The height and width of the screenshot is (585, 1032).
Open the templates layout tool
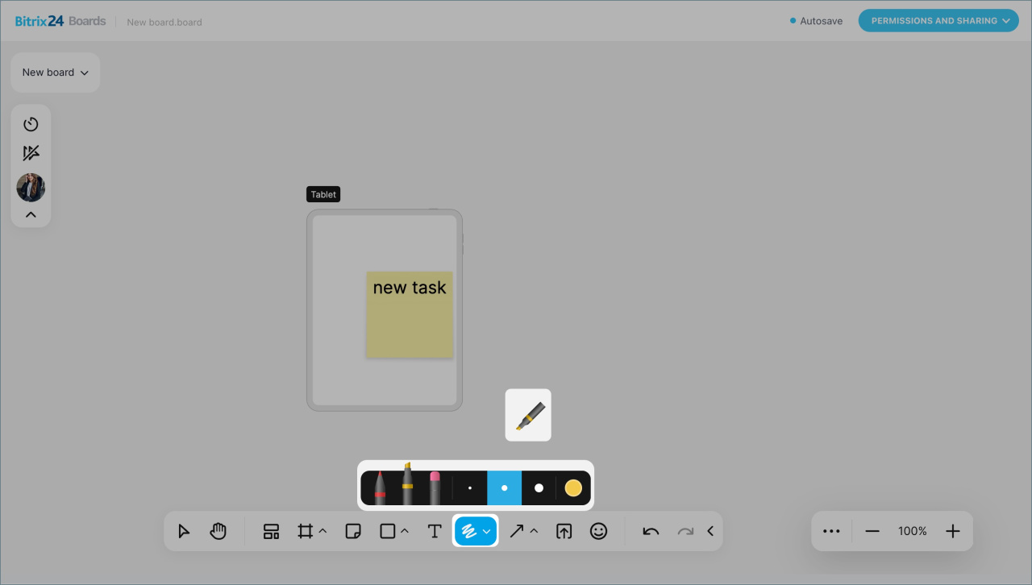tap(271, 532)
